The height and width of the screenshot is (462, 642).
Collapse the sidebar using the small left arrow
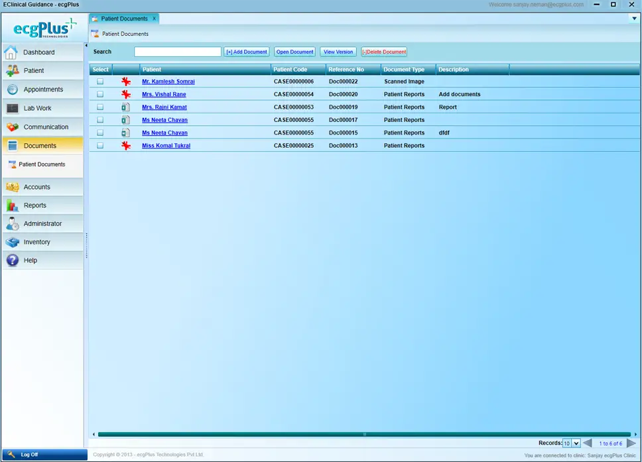click(85, 46)
